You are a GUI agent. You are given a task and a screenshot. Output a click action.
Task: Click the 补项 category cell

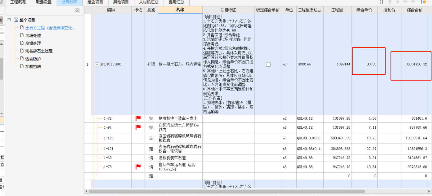coord(151,64)
